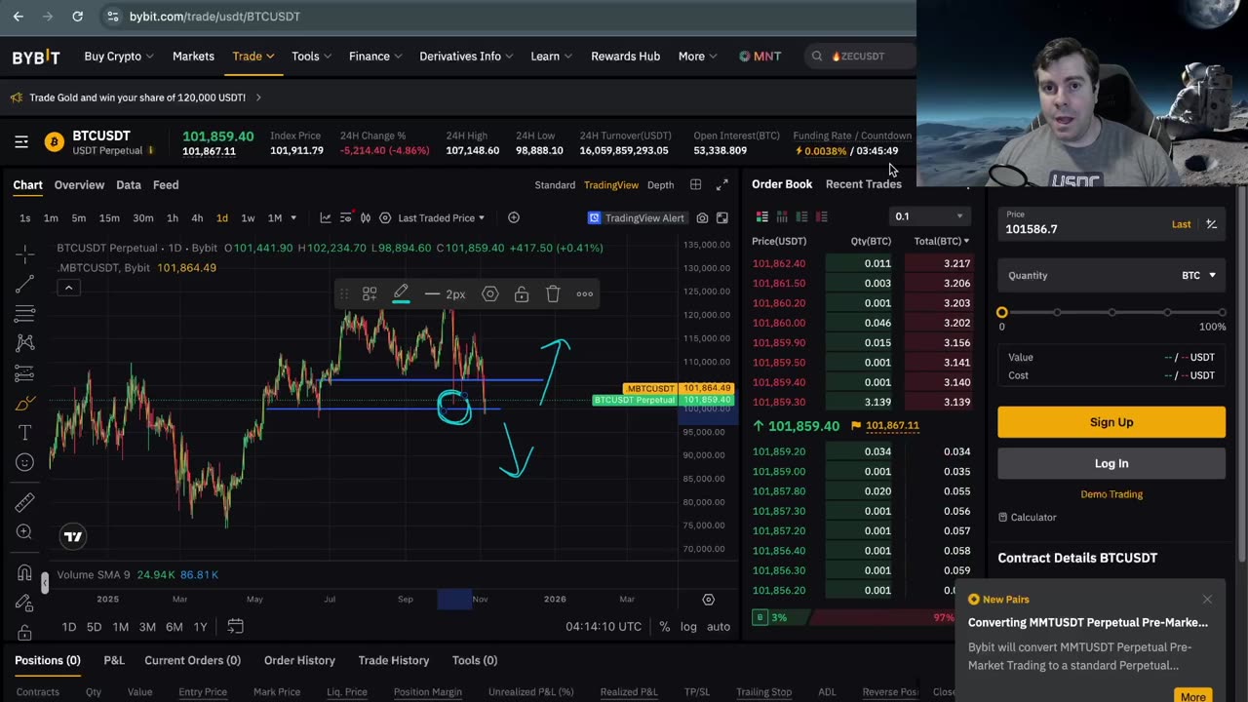Screen dimensions: 1248x702
Task: Click the header search icon
Action: pyautogui.click(x=817, y=57)
